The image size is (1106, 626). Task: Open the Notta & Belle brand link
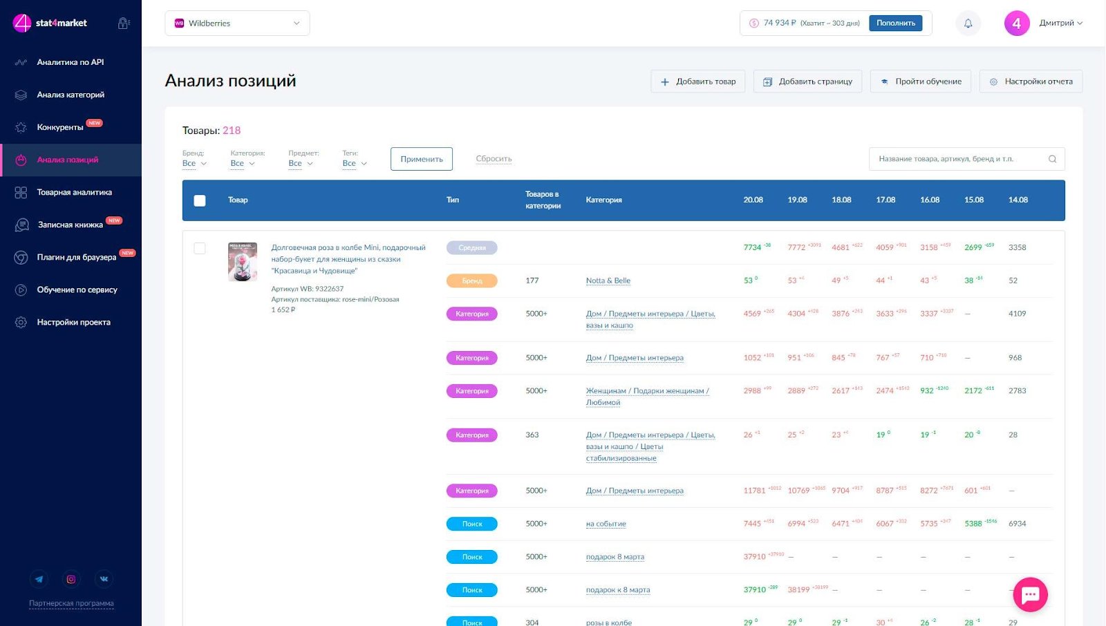pos(608,281)
